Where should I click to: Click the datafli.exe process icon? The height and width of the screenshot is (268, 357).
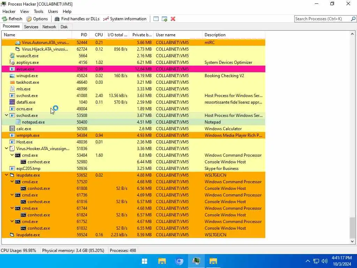click(x=12, y=102)
